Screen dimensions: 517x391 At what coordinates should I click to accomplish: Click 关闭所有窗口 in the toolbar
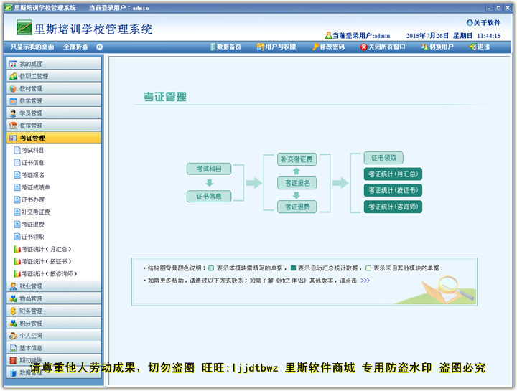point(383,47)
